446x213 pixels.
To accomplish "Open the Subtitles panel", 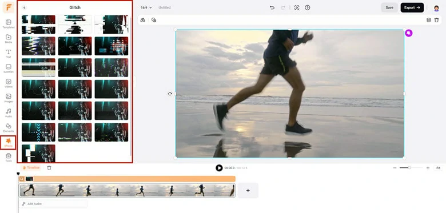I will pyautogui.click(x=9, y=68).
